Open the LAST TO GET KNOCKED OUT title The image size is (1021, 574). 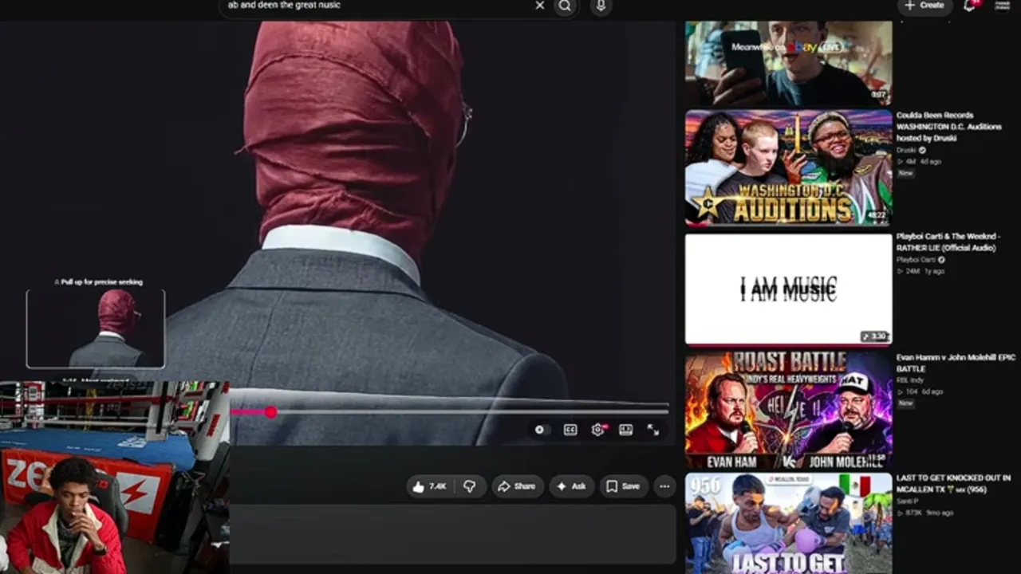pos(953,483)
